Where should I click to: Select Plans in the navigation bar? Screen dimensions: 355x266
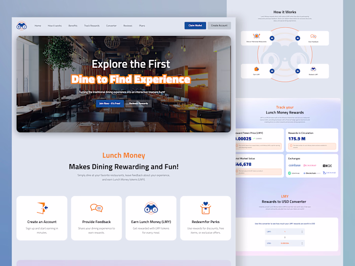[x=142, y=26]
